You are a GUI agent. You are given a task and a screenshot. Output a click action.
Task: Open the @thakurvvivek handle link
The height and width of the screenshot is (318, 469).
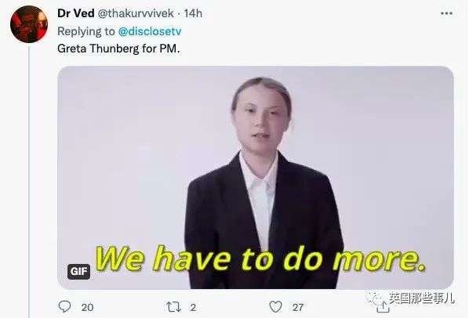coord(136,13)
